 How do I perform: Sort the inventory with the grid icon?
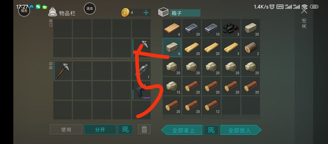click(x=125, y=129)
